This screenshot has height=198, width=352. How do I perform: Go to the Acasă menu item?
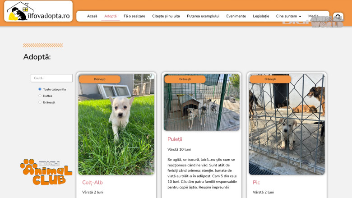point(92,16)
